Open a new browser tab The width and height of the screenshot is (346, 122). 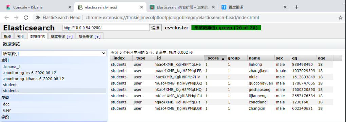(296, 7)
